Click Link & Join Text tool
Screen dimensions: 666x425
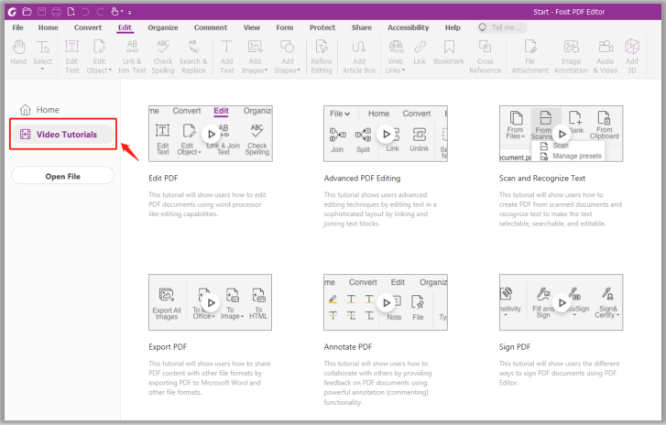132,57
